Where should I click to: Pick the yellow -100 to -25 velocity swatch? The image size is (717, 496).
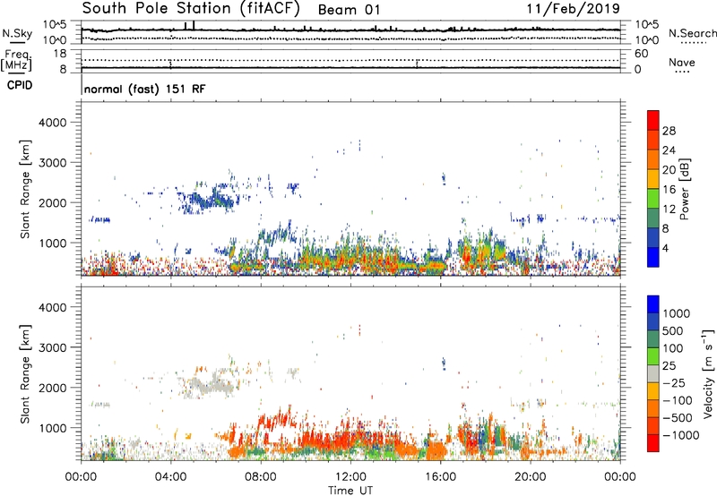tap(653, 391)
